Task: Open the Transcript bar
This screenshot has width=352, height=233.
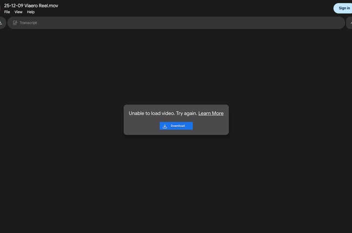Action: [176, 23]
